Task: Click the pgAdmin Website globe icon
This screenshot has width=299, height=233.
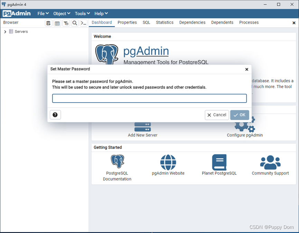Action: click(x=168, y=162)
